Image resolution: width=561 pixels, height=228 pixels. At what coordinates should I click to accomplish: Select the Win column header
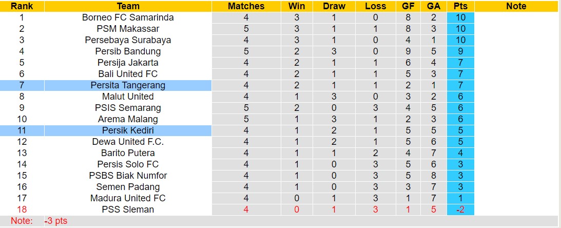pyautogui.click(x=297, y=6)
